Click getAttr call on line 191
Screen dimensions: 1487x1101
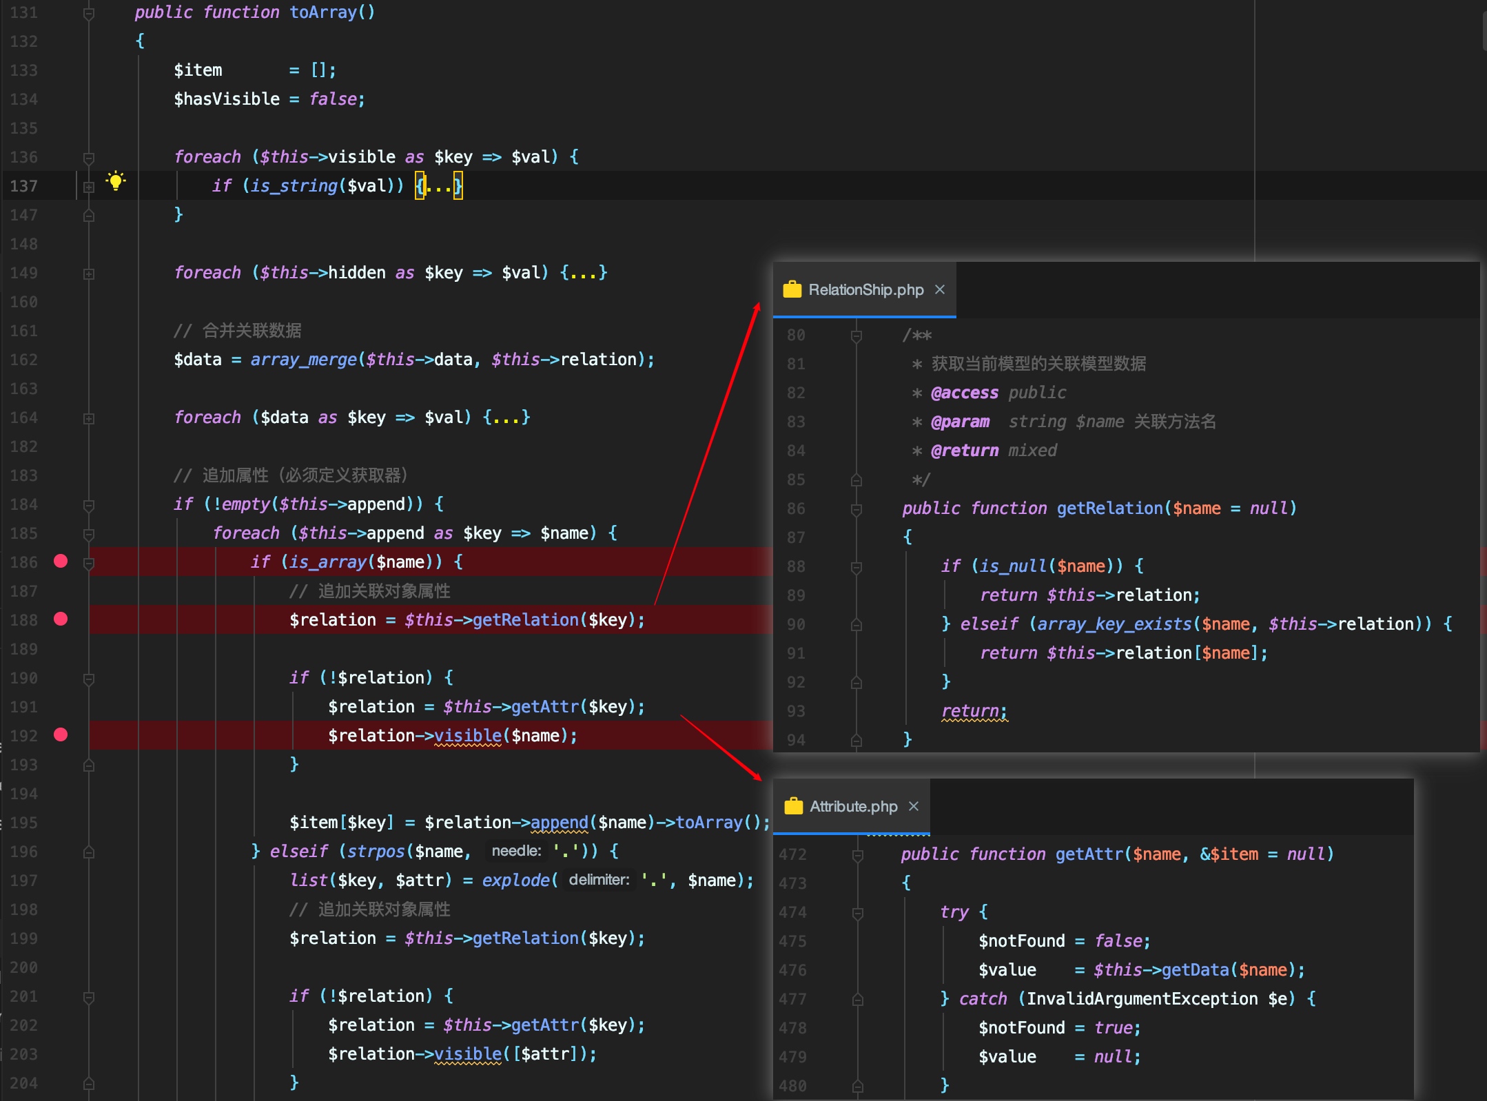(x=545, y=707)
